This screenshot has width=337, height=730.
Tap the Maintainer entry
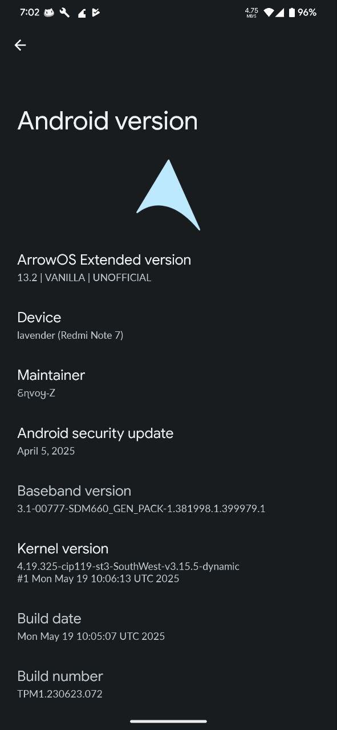[168, 383]
